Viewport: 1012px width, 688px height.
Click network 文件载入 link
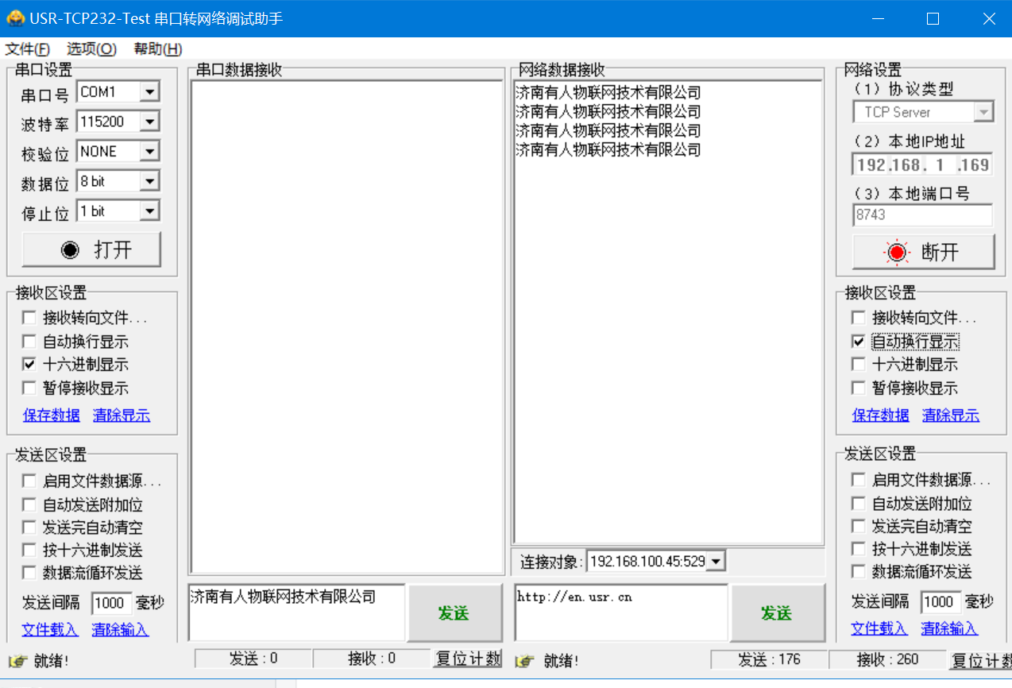pyautogui.click(x=879, y=628)
